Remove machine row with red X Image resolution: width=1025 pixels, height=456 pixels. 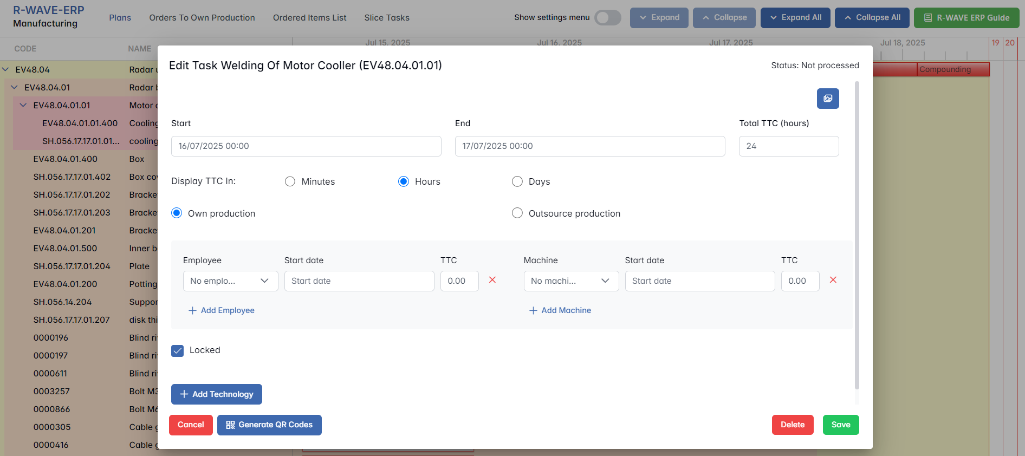pyautogui.click(x=833, y=280)
